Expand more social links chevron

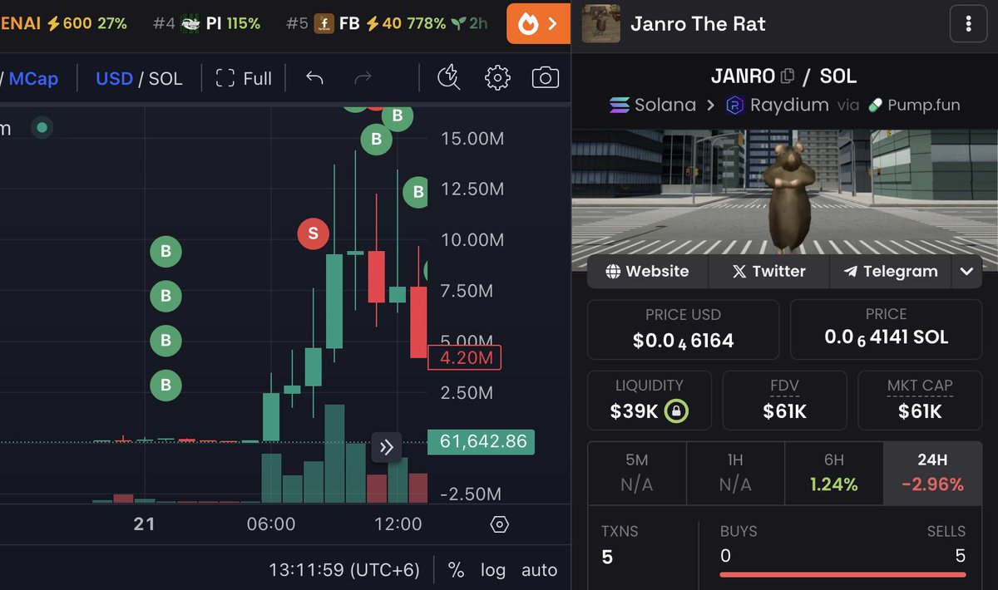point(966,271)
